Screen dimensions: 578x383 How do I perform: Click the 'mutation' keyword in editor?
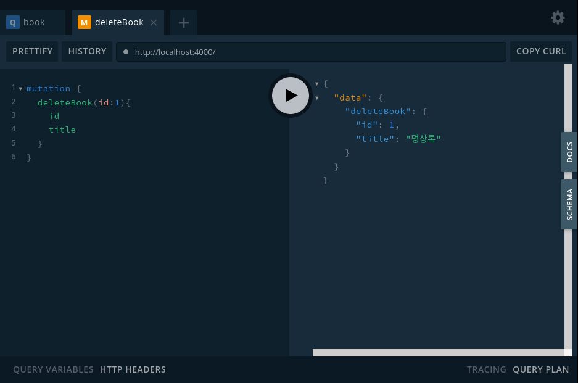(x=48, y=88)
